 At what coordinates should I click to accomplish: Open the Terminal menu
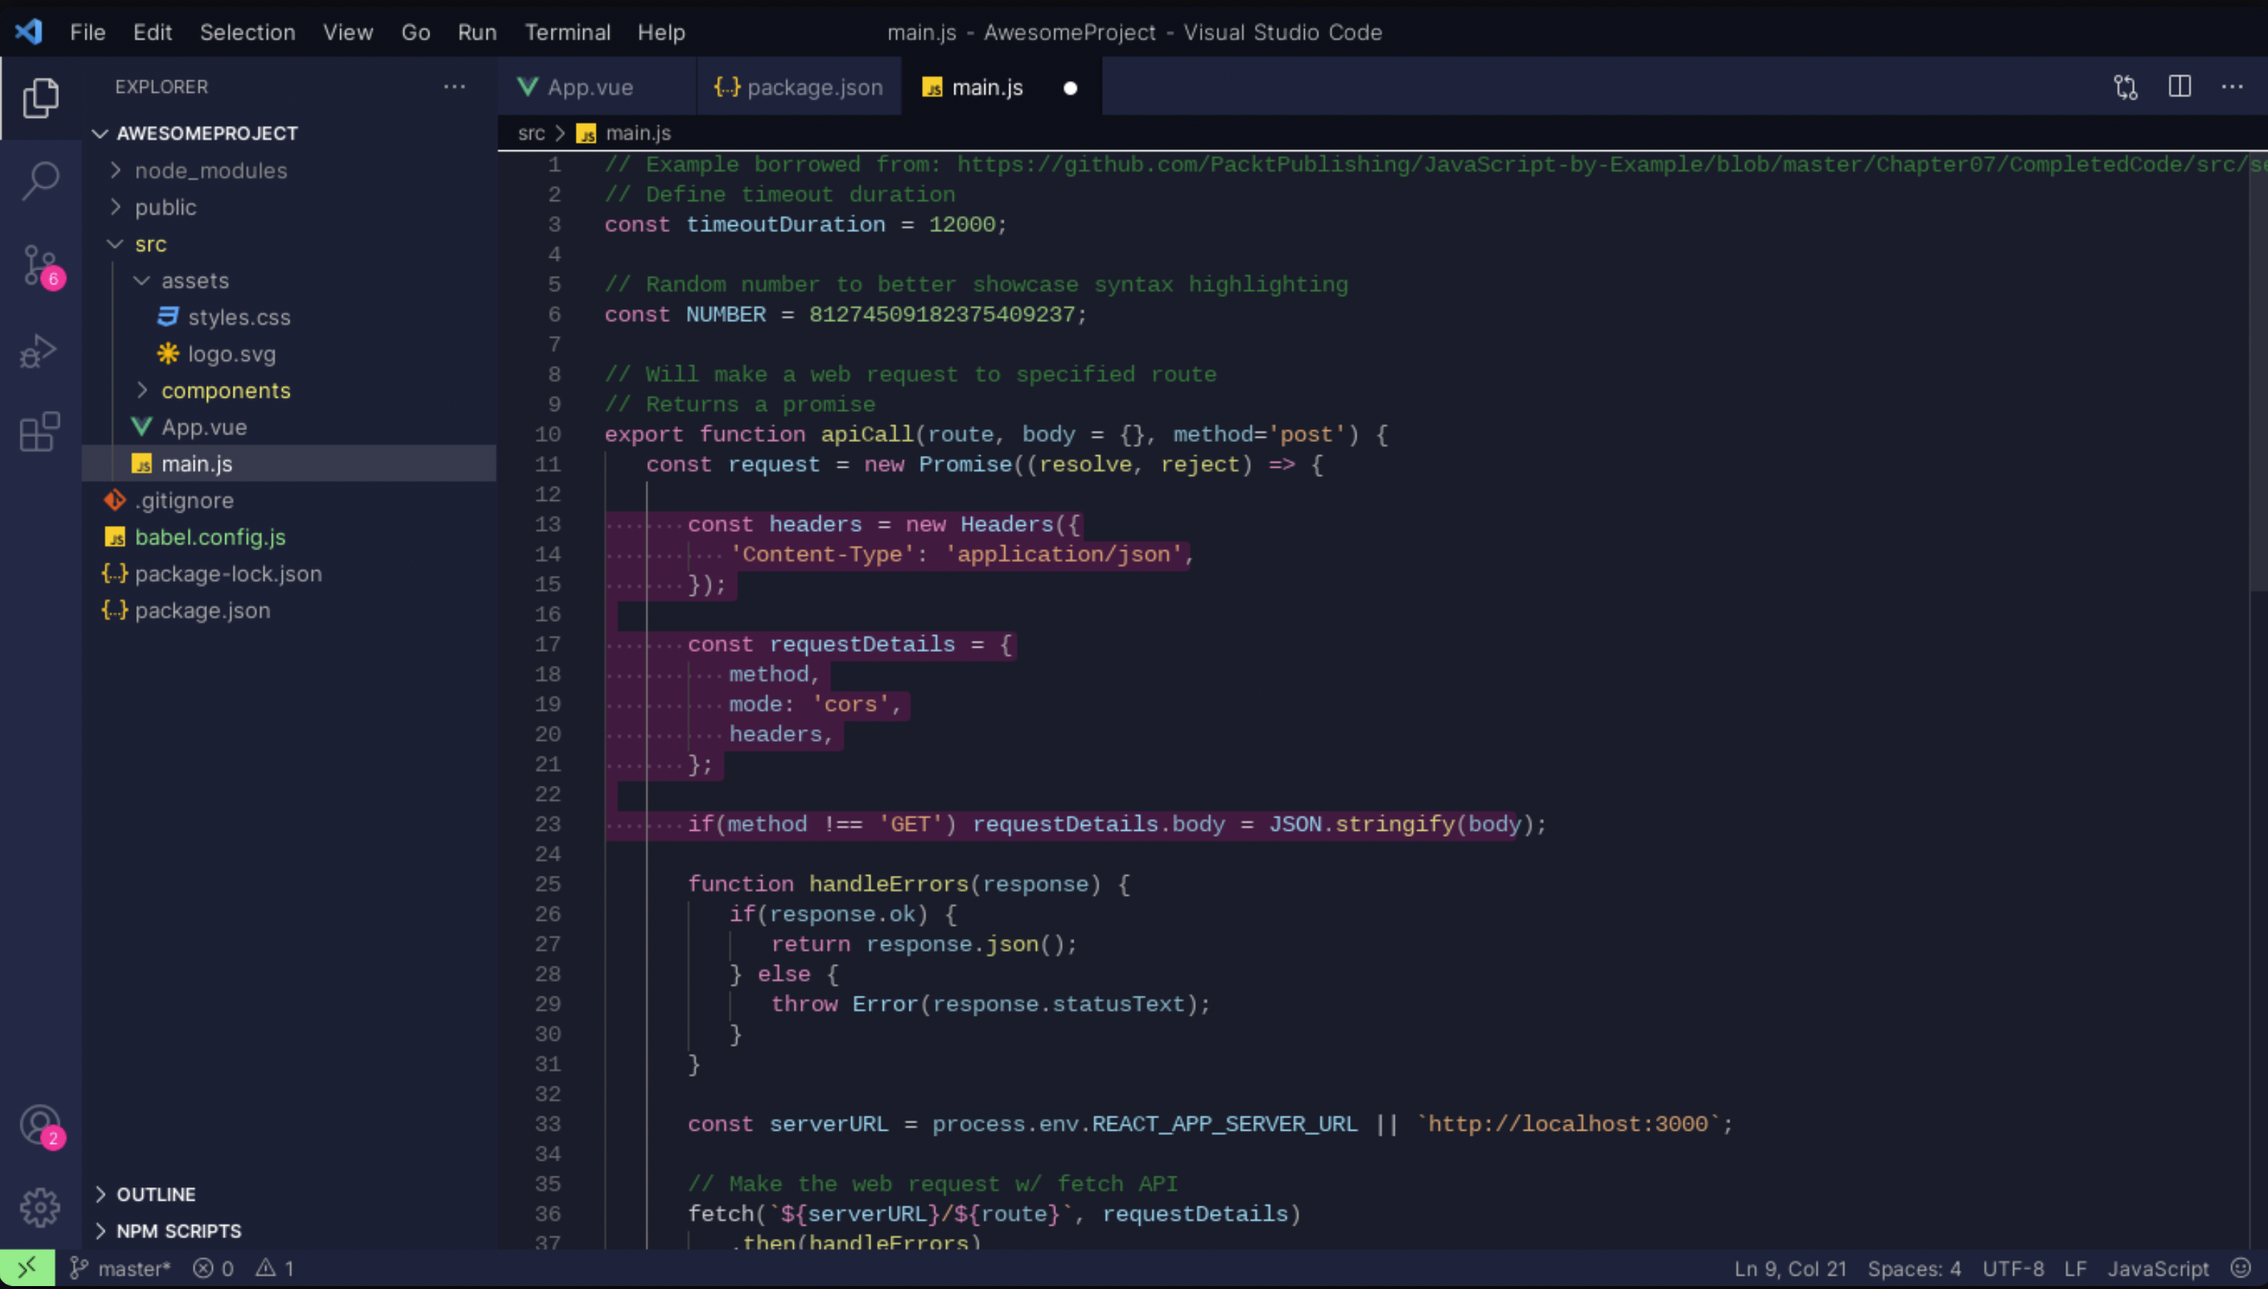tap(567, 32)
